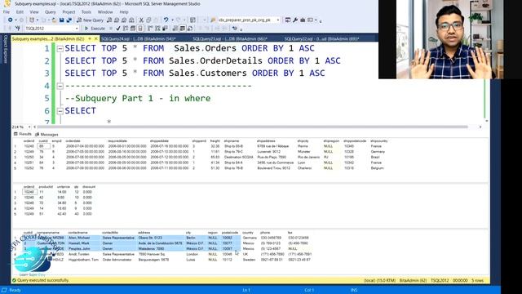Click the Undo icon
This screenshot has width=522, height=294.
coord(166,20)
